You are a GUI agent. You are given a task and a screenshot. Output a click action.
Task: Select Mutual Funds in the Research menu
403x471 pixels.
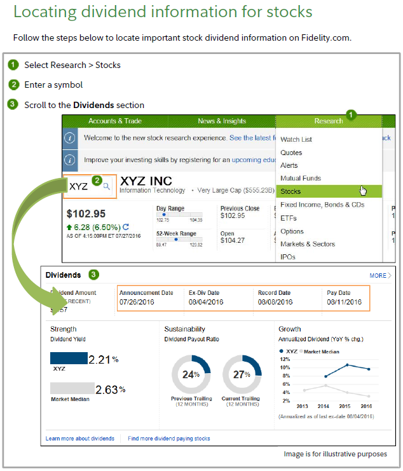click(301, 179)
